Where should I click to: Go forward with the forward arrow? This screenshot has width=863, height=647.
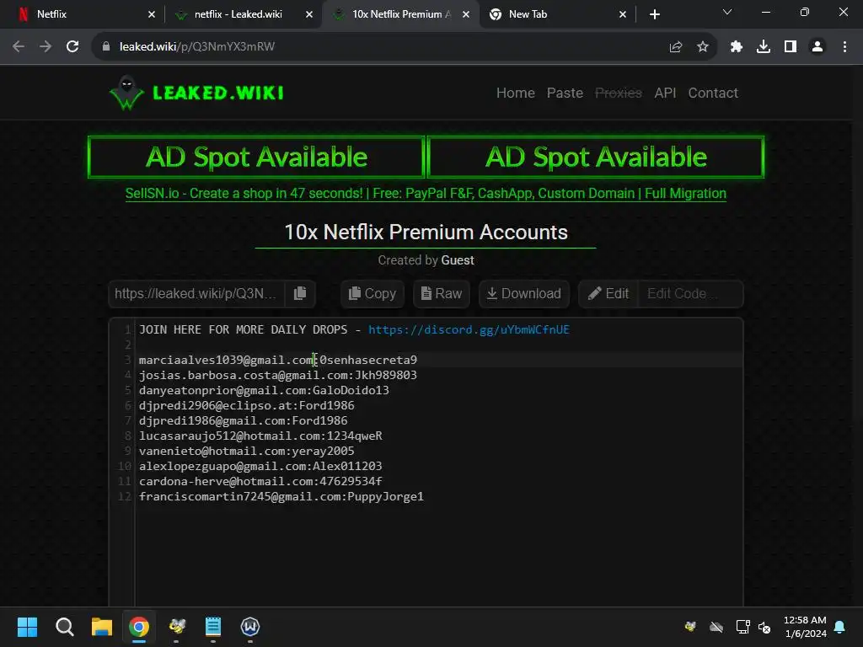coord(46,47)
